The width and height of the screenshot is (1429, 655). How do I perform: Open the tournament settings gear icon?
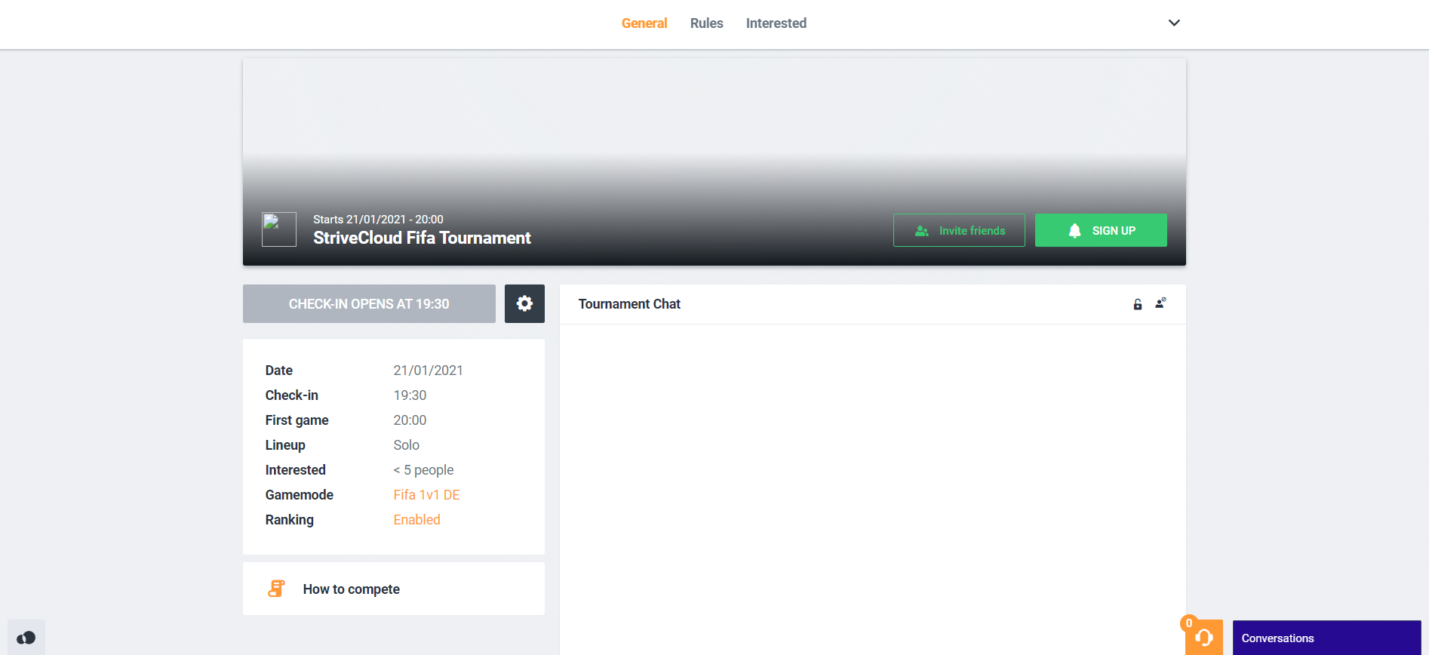(524, 303)
